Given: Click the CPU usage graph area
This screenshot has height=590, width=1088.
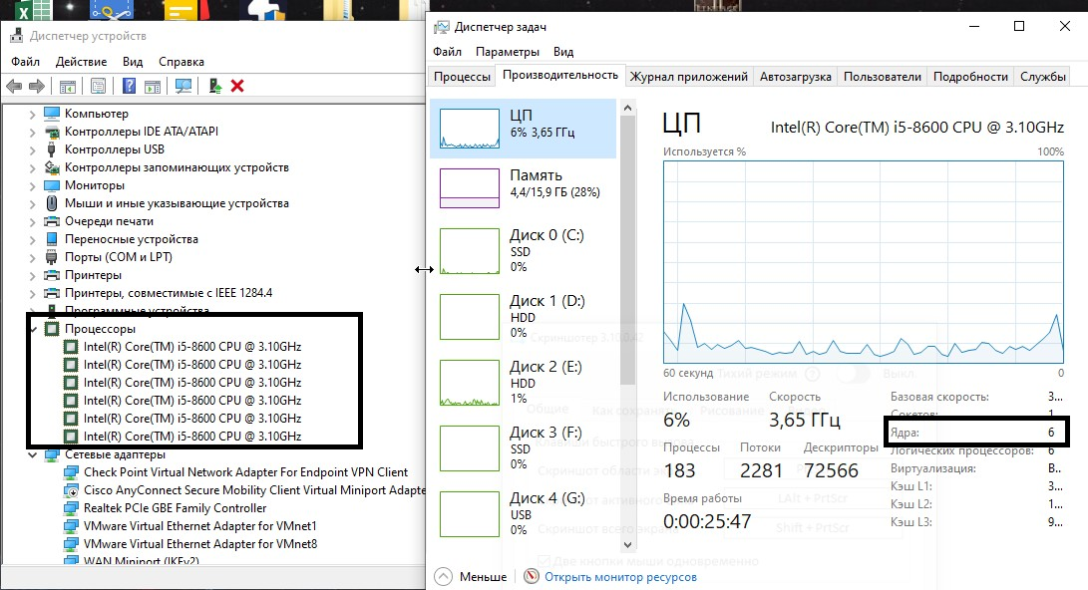Looking at the screenshot, I should (x=864, y=262).
